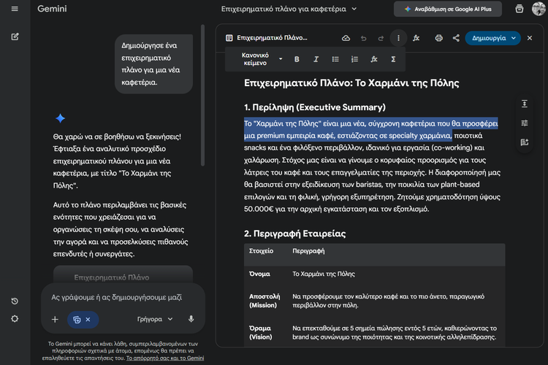The height and width of the screenshot is (365, 548).
Task: Toggle bold formatting in the document toolbar
Action: 297,59
